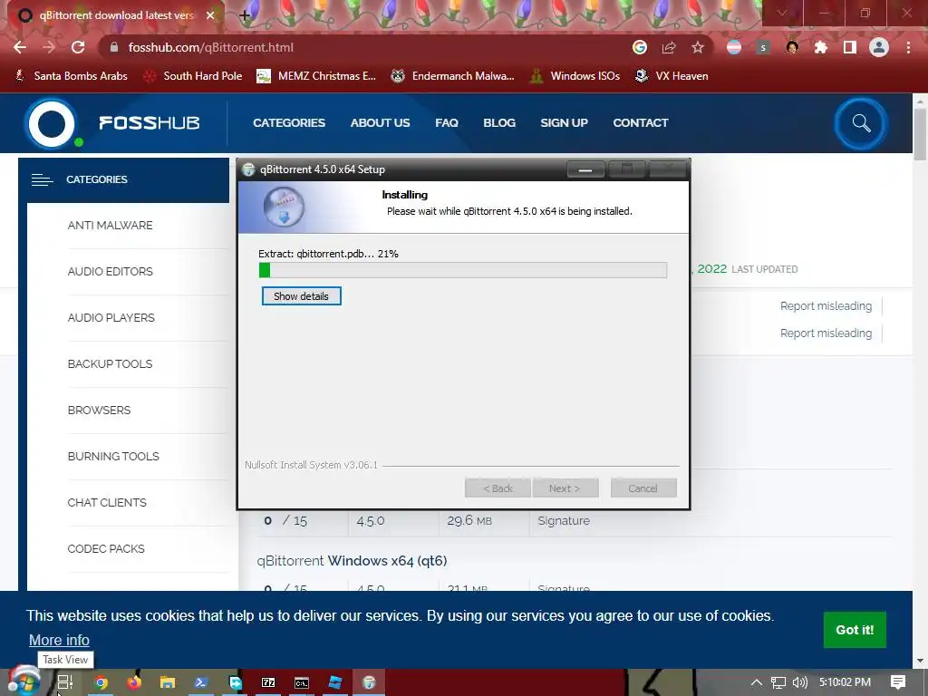Viewport: 928px width, 696px height.
Task: Open Command Prompt from the taskbar
Action: pyautogui.click(x=302, y=682)
